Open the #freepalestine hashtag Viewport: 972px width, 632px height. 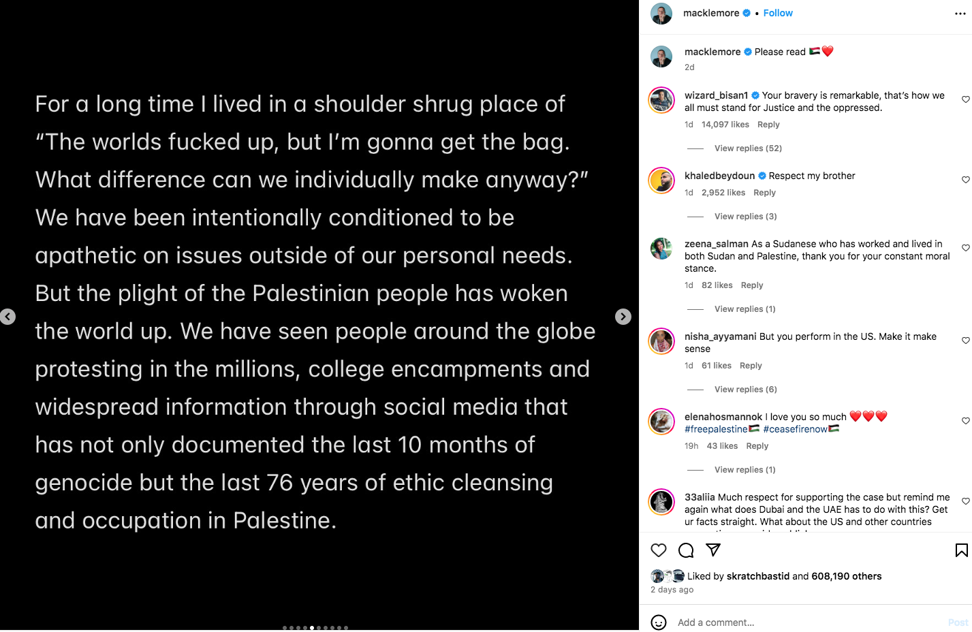click(x=716, y=429)
